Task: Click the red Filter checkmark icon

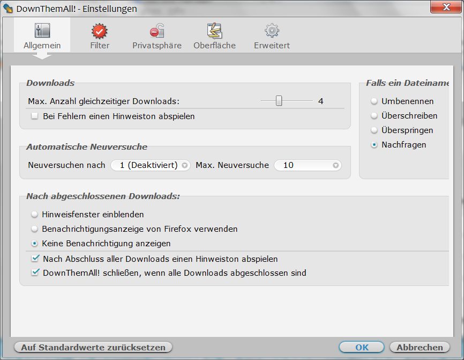Action: [100, 31]
